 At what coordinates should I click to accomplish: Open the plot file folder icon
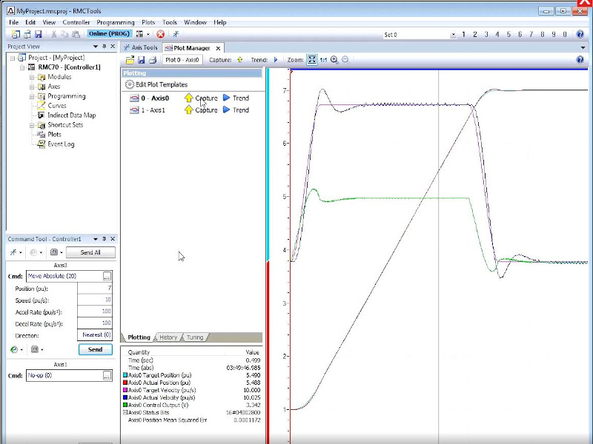pos(130,59)
